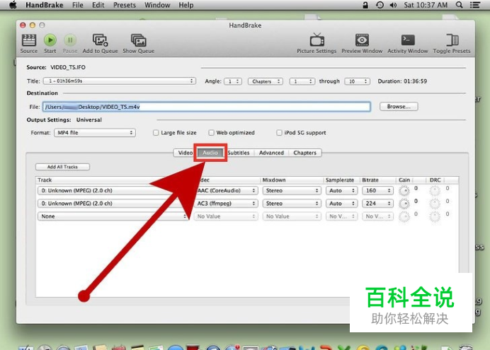Image resolution: width=490 pixels, height=350 pixels.
Task: Open the File menu
Action: pyautogui.click(x=77, y=5)
